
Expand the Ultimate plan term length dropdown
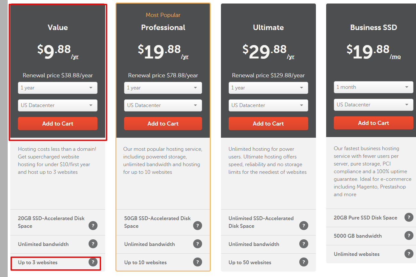click(268, 88)
